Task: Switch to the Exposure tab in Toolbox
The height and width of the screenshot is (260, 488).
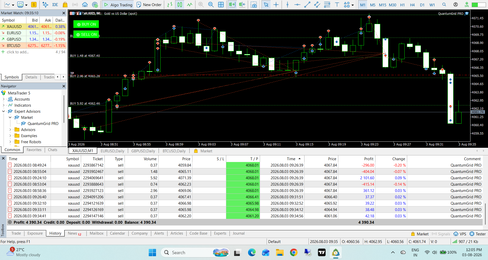Action: click(35, 233)
